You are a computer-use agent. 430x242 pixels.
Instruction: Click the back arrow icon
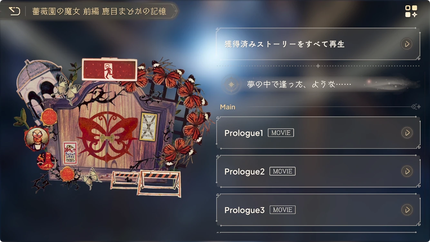[x=14, y=11]
